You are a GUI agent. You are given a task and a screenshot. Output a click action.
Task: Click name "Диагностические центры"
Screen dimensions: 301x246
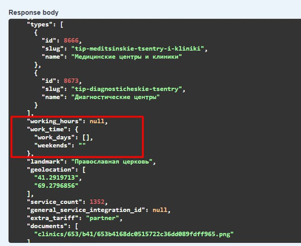pyautogui.click(x=116, y=97)
